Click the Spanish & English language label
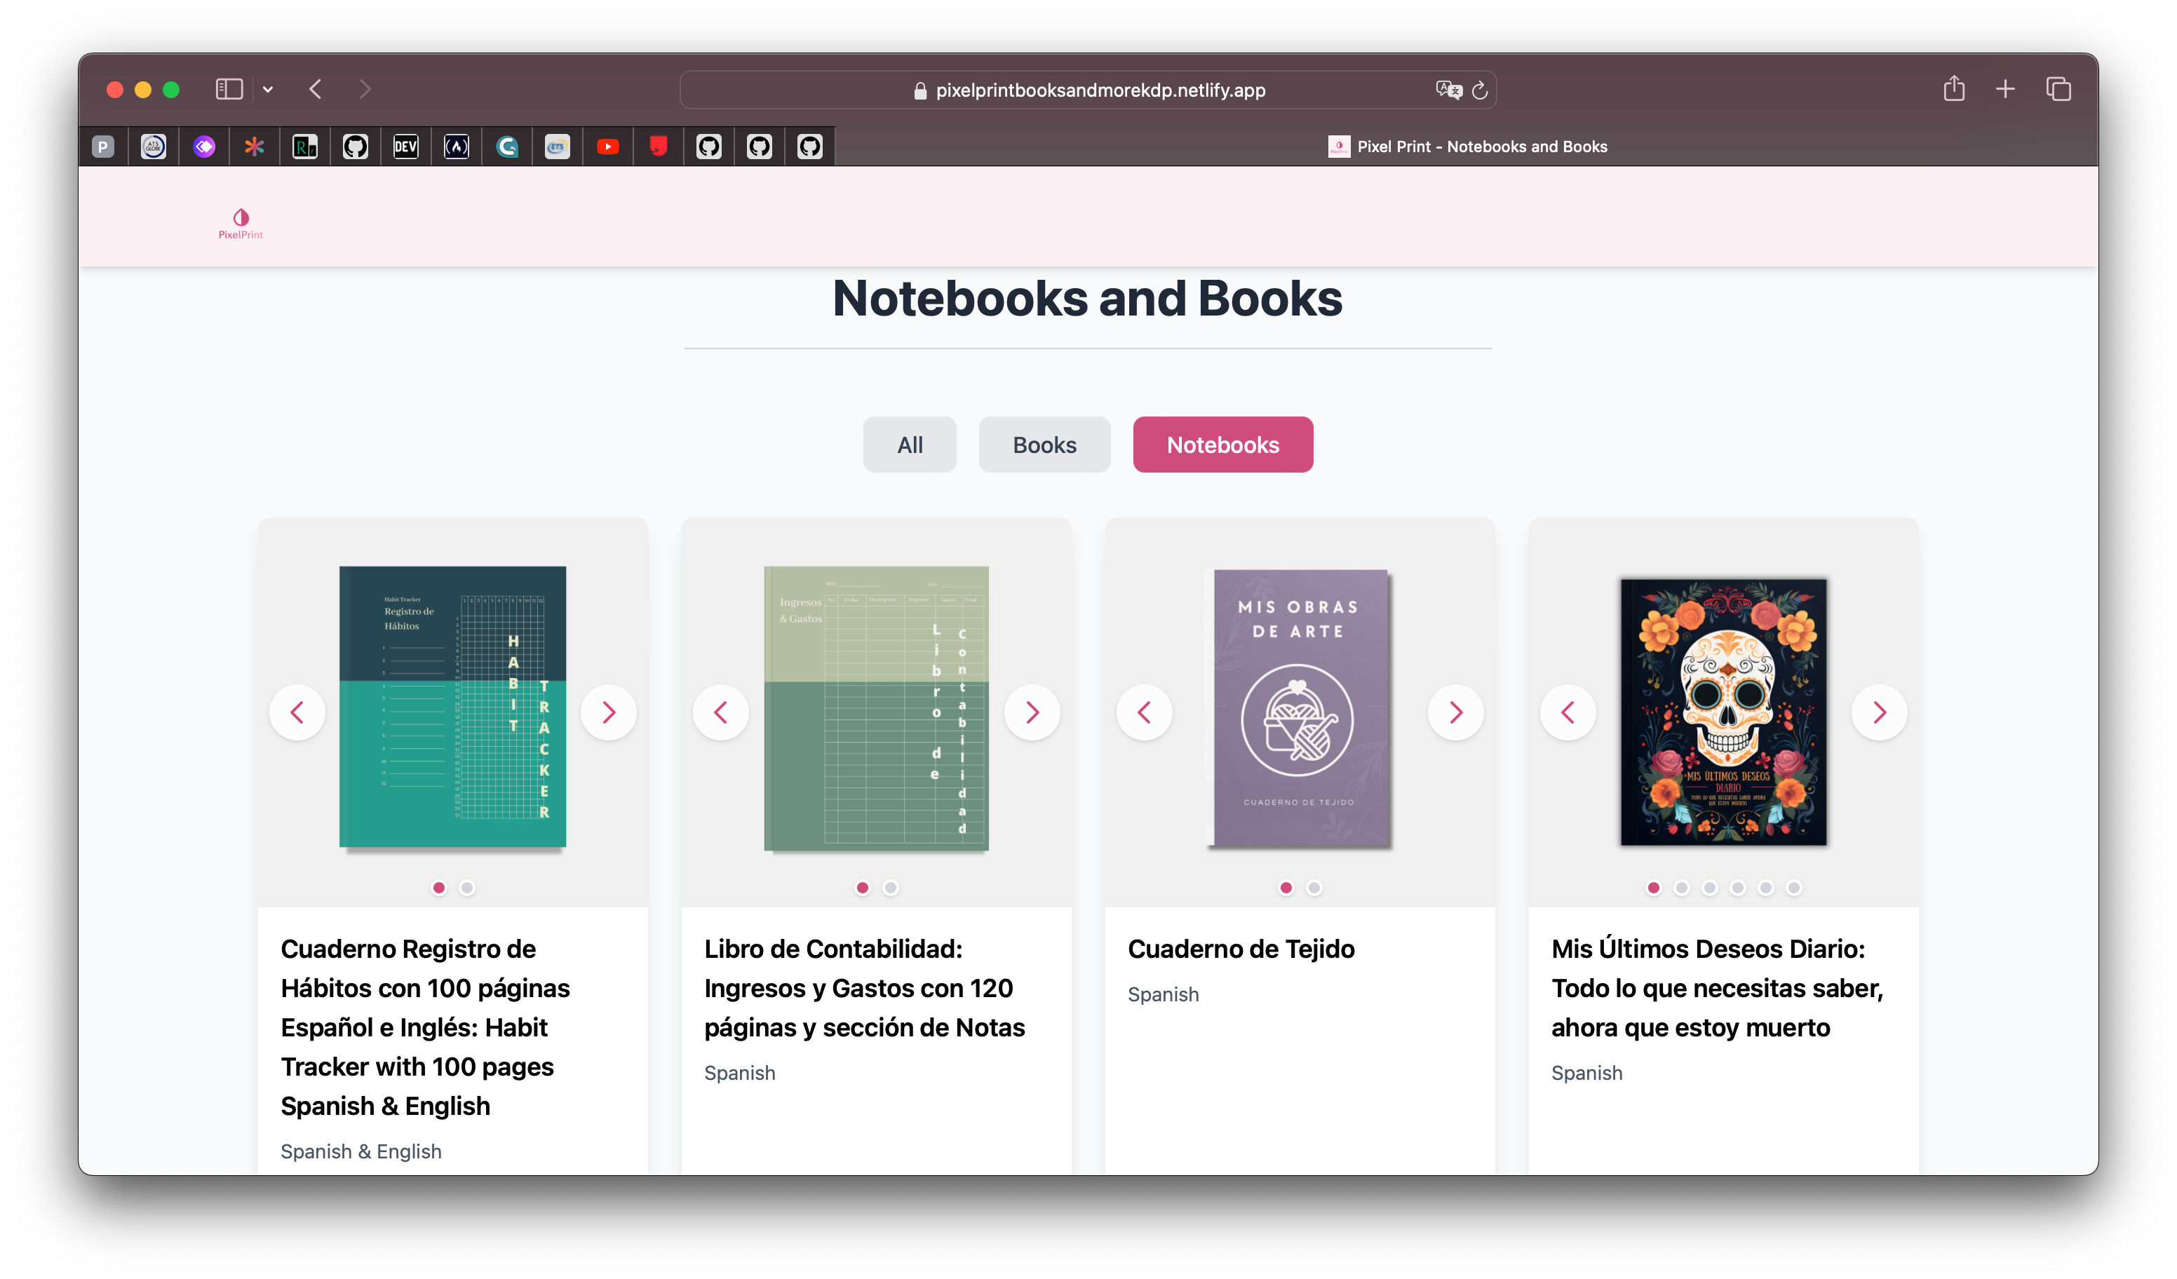 click(361, 1152)
